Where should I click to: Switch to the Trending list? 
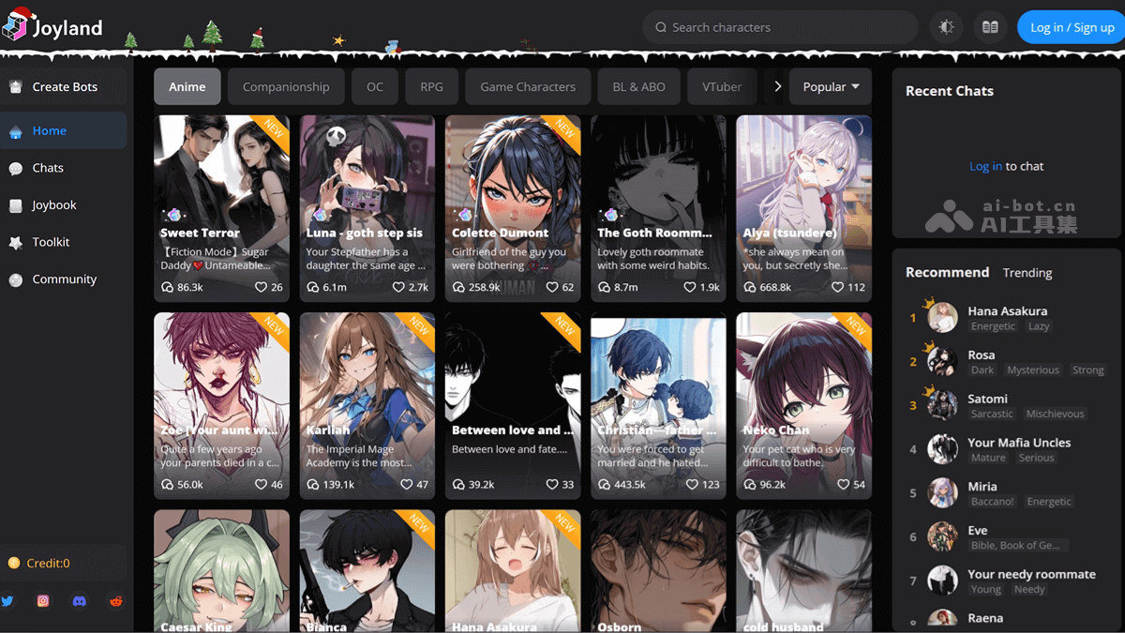click(x=1027, y=273)
